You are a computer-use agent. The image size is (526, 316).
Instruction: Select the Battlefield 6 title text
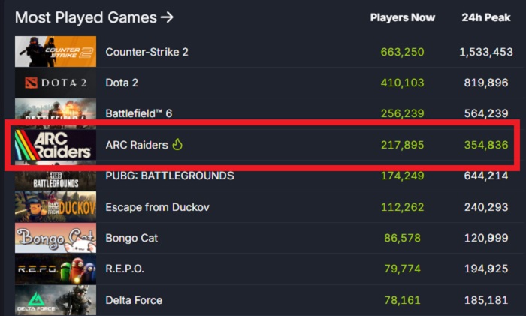pyautogui.click(x=139, y=113)
